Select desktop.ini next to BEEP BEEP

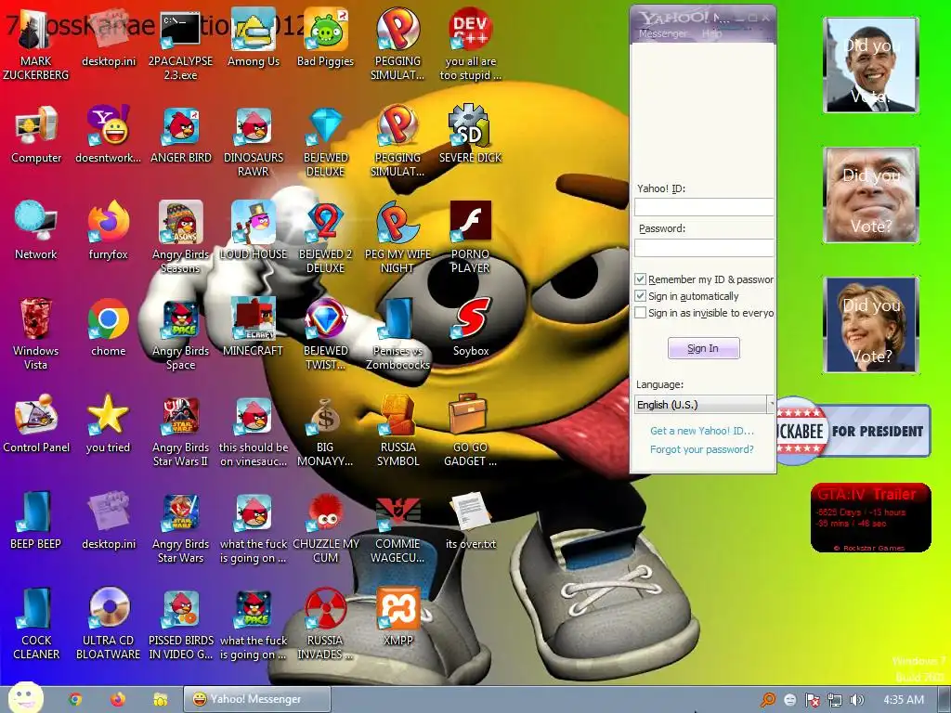[109, 520]
